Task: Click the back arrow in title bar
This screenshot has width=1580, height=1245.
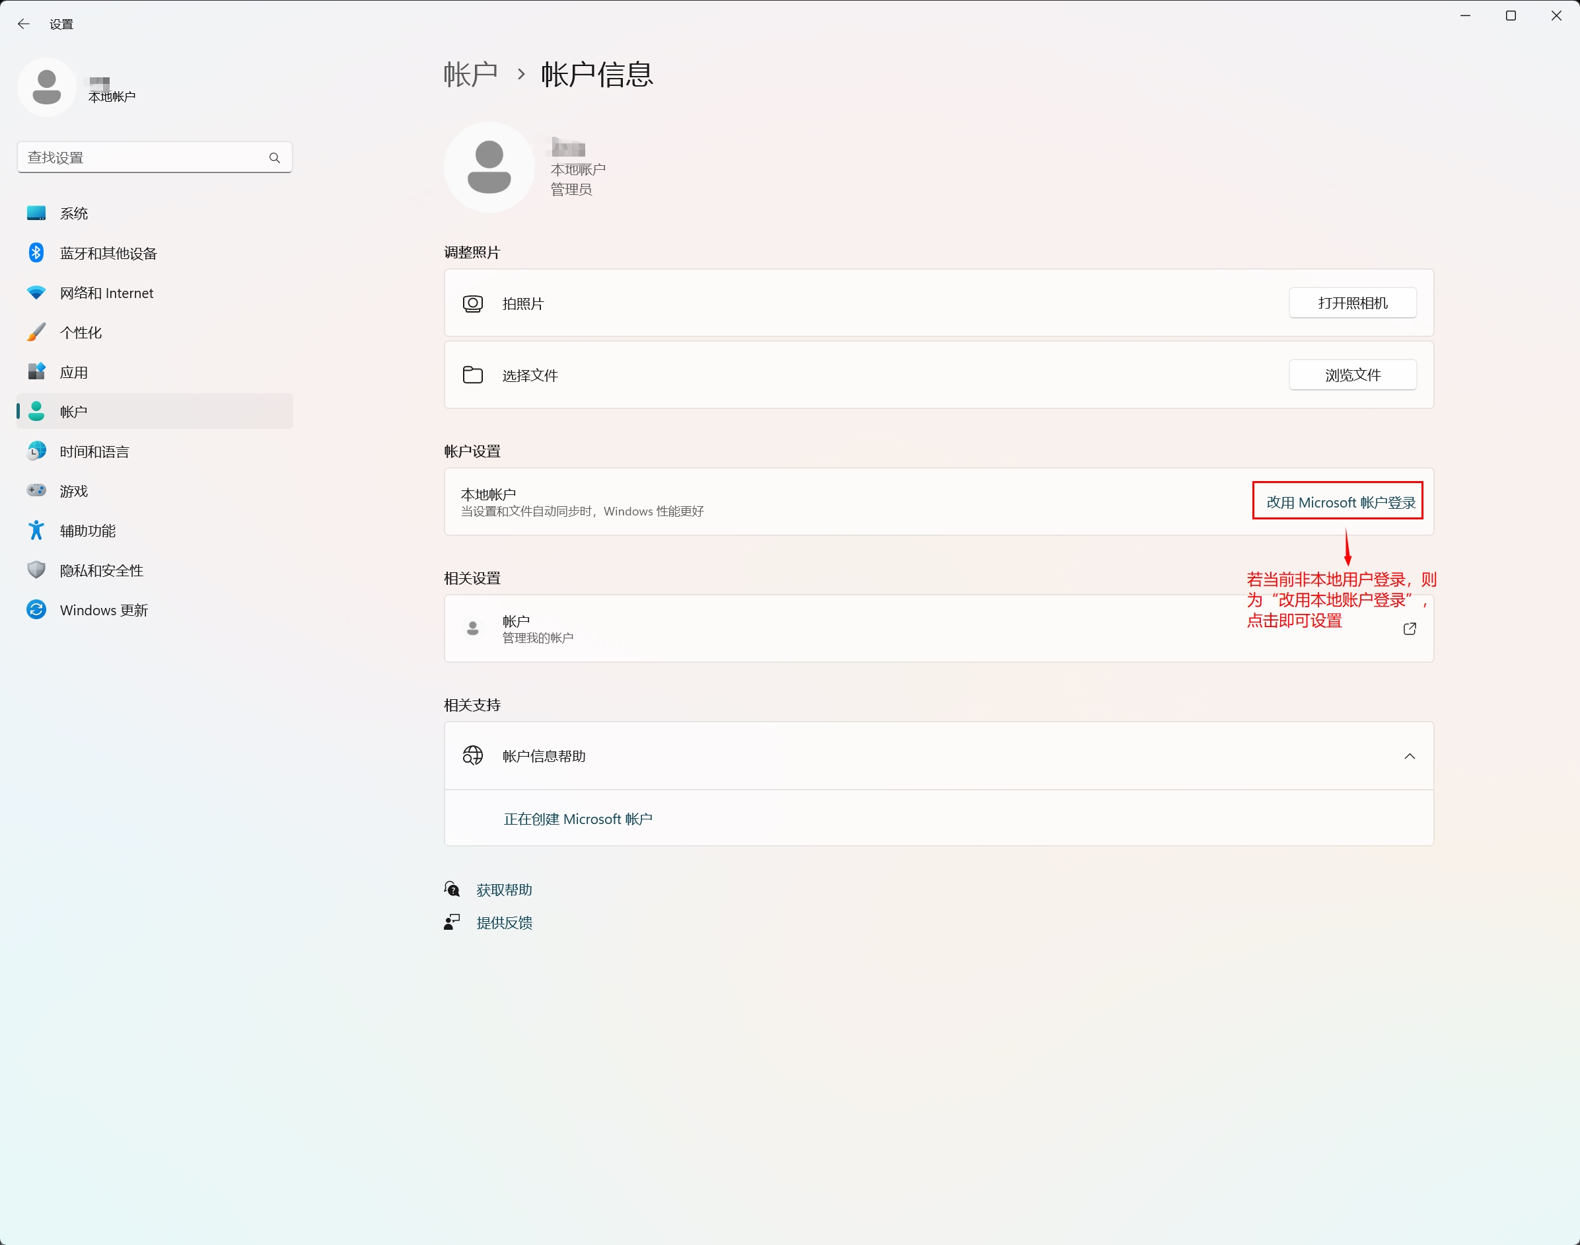Action: click(x=23, y=24)
